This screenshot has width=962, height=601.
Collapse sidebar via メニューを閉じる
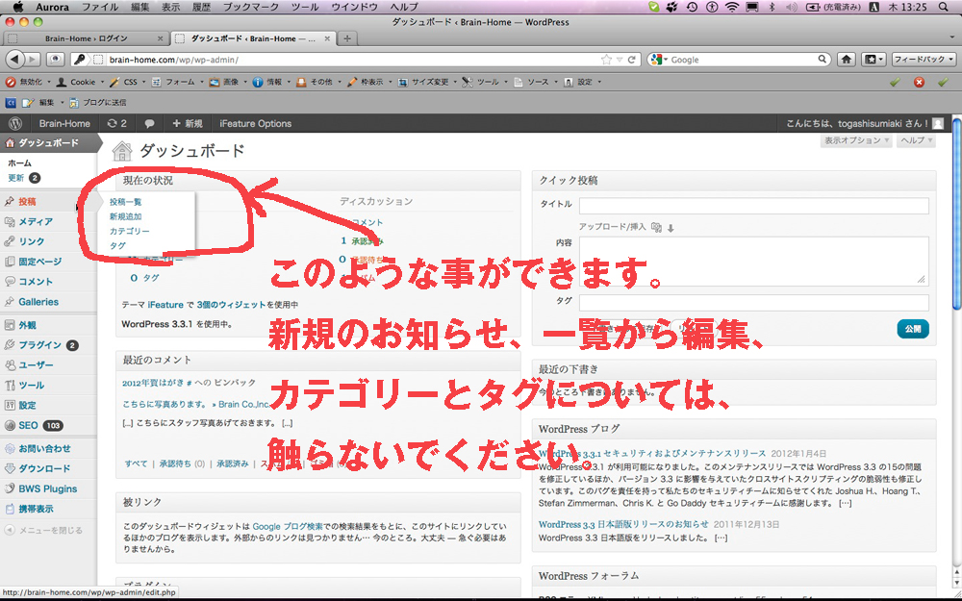44,530
